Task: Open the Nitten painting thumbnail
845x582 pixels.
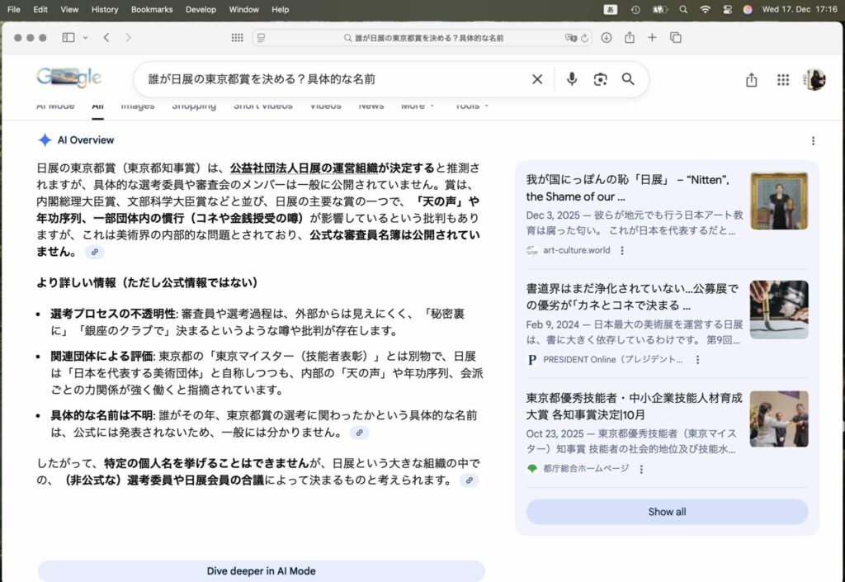Action: click(x=778, y=201)
